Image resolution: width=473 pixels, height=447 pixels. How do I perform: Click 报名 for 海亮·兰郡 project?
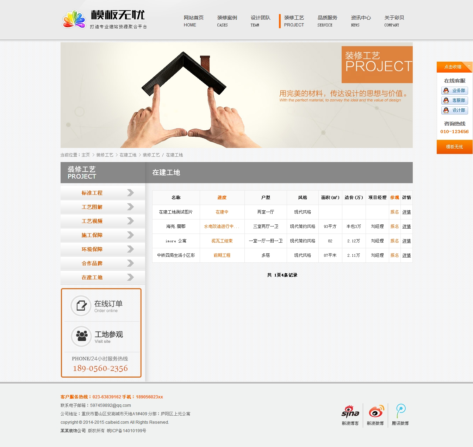point(394,226)
